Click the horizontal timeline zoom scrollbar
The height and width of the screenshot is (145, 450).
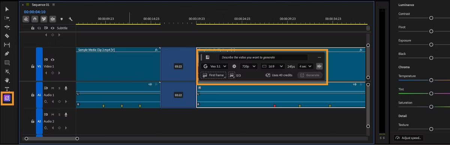51,139
